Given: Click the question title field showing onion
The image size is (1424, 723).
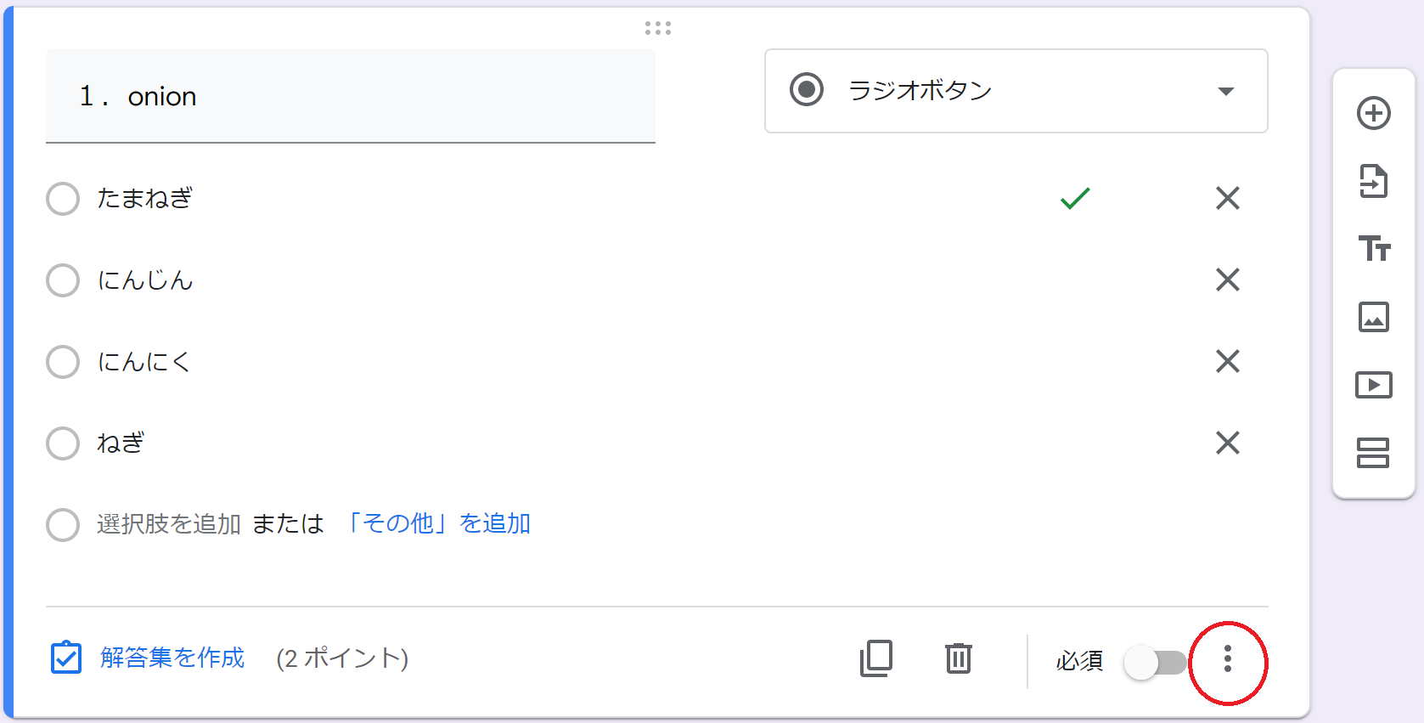Looking at the screenshot, I should click(x=351, y=96).
